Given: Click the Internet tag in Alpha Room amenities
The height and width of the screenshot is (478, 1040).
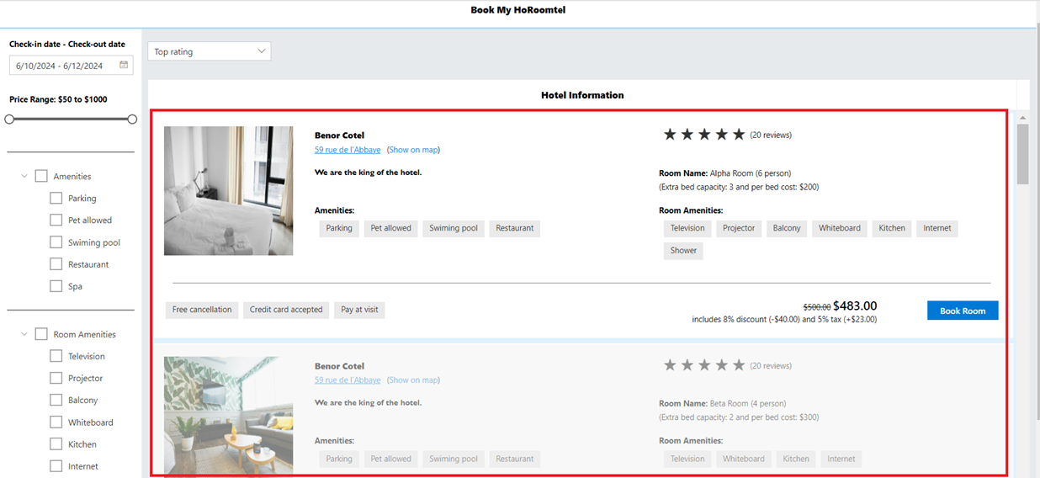Looking at the screenshot, I should click(937, 228).
